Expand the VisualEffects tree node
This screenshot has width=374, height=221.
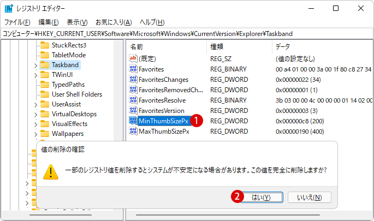pyautogui.click(x=35, y=124)
